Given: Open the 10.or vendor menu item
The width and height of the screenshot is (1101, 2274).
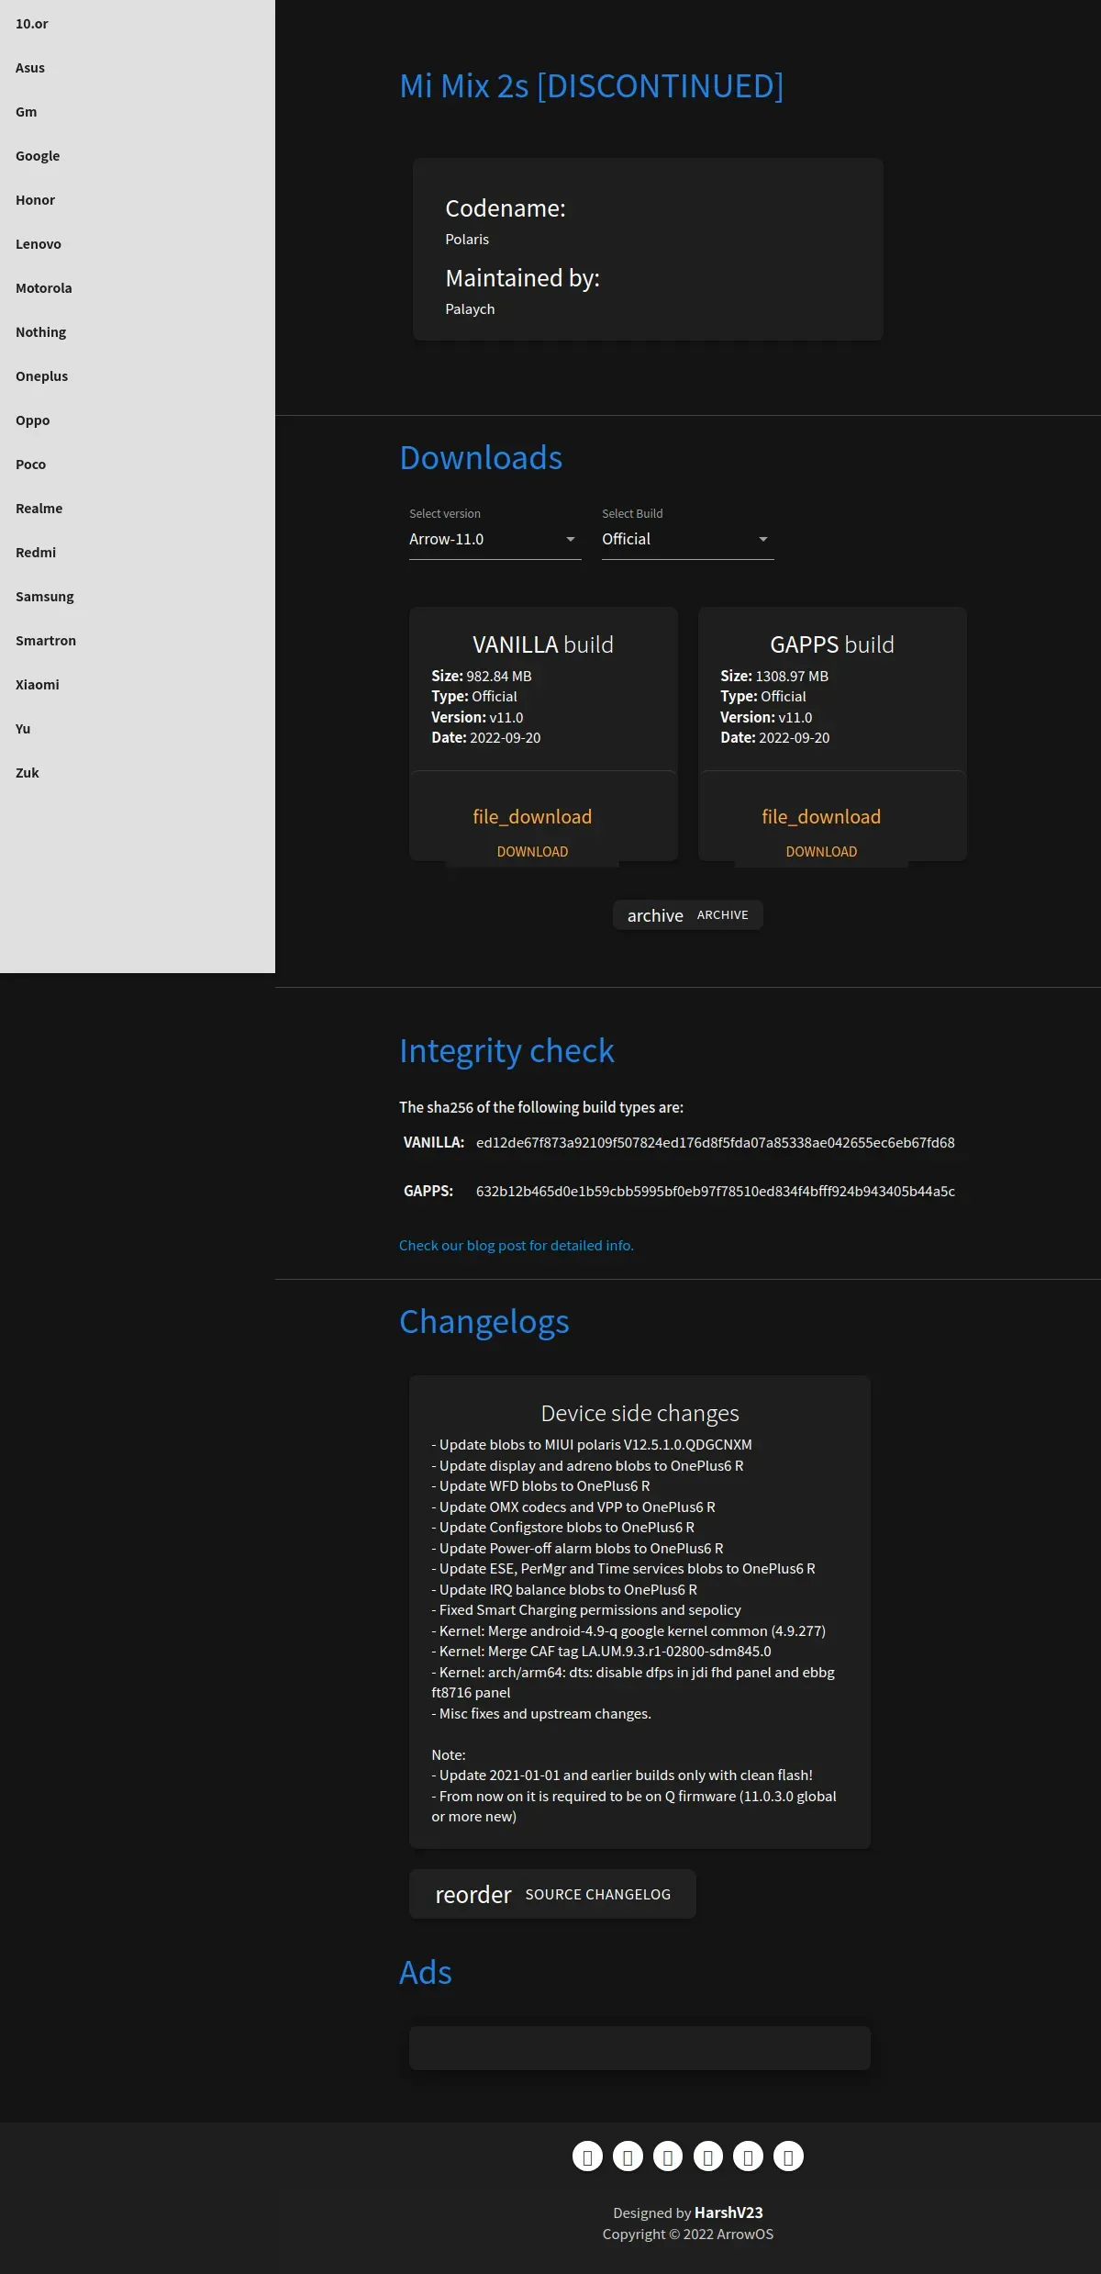Looking at the screenshot, I should (138, 24).
